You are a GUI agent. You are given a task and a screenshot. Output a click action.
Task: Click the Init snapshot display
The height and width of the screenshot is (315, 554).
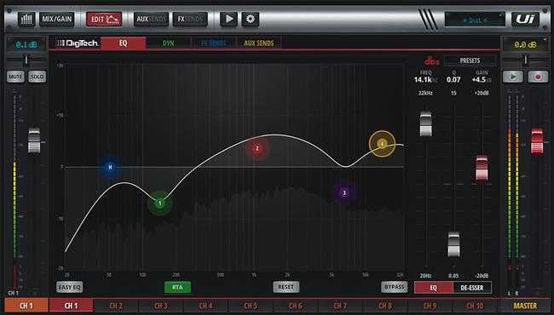click(x=475, y=20)
